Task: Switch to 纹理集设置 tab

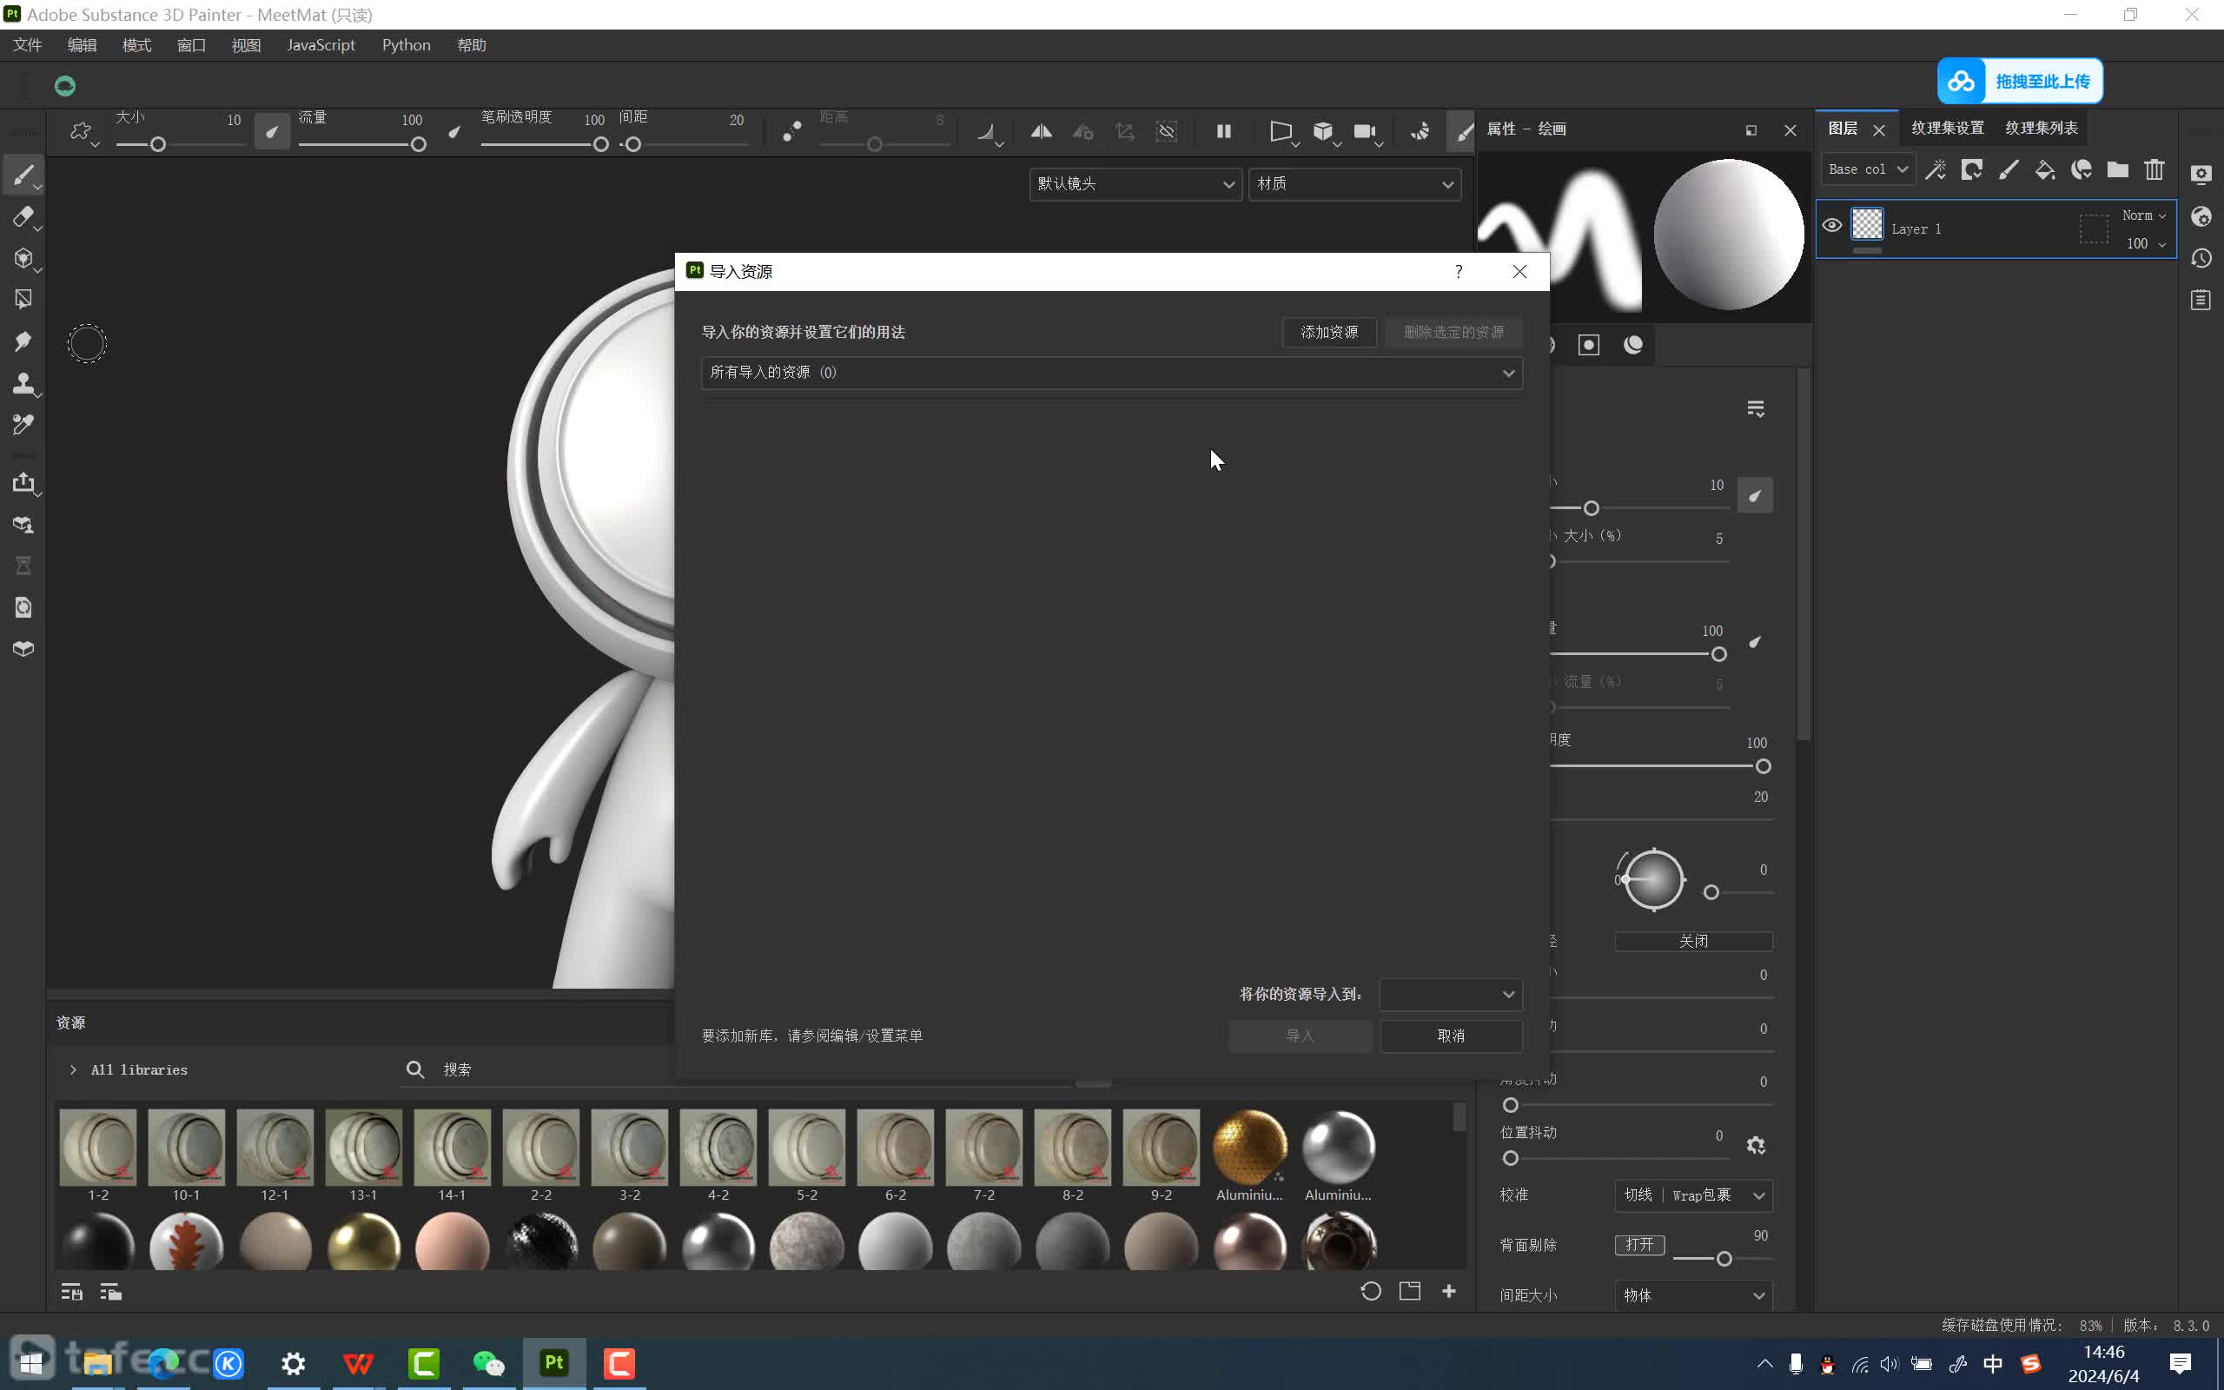Action: [x=1948, y=128]
